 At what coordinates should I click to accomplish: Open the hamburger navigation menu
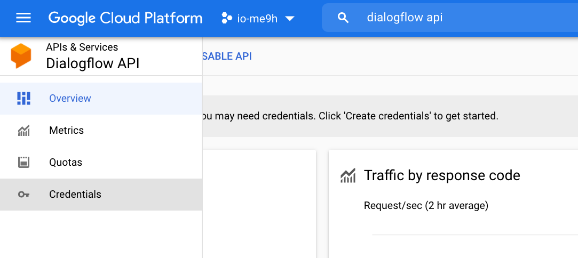click(23, 18)
